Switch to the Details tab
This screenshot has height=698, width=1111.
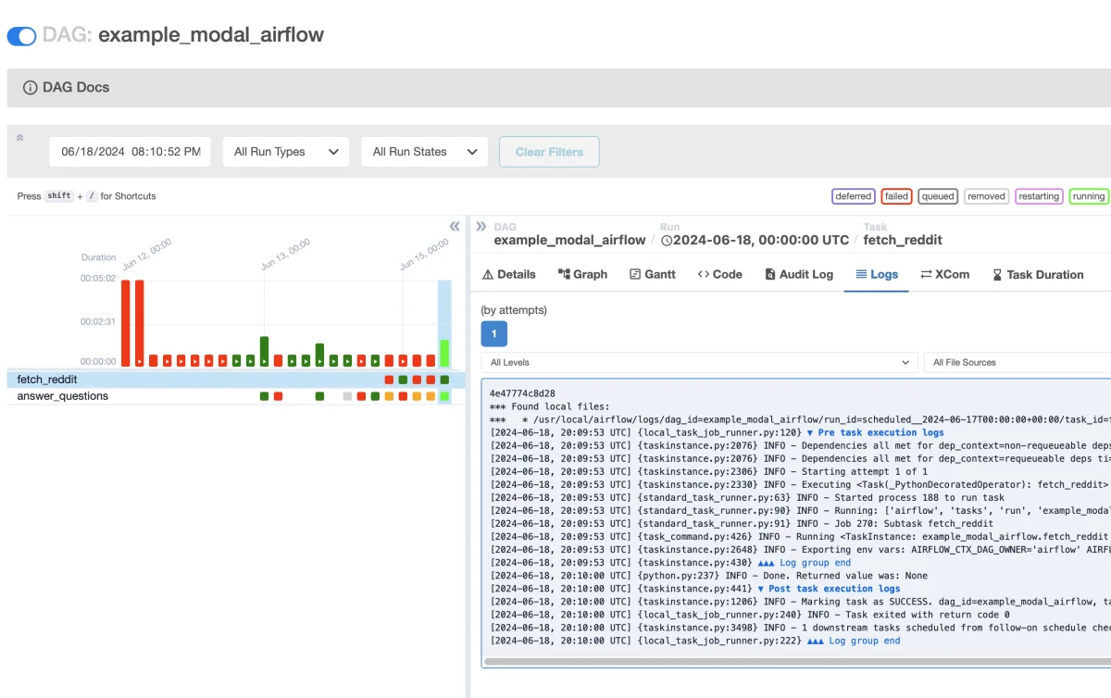(x=509, y=274)
